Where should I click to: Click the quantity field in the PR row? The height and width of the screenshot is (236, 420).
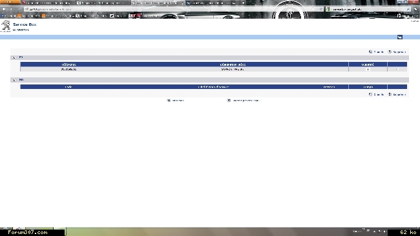pos(368,69)
